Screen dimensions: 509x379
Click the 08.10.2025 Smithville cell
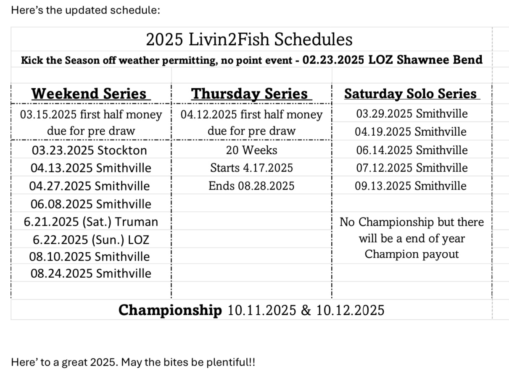pos(90,256)
